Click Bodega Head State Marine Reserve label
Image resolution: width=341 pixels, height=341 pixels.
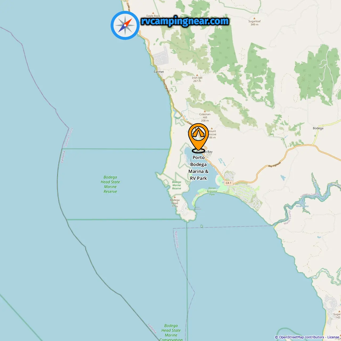(110, 184)
